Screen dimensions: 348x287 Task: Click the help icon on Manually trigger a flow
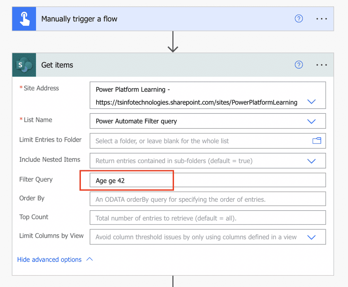(x=299, y=19)
